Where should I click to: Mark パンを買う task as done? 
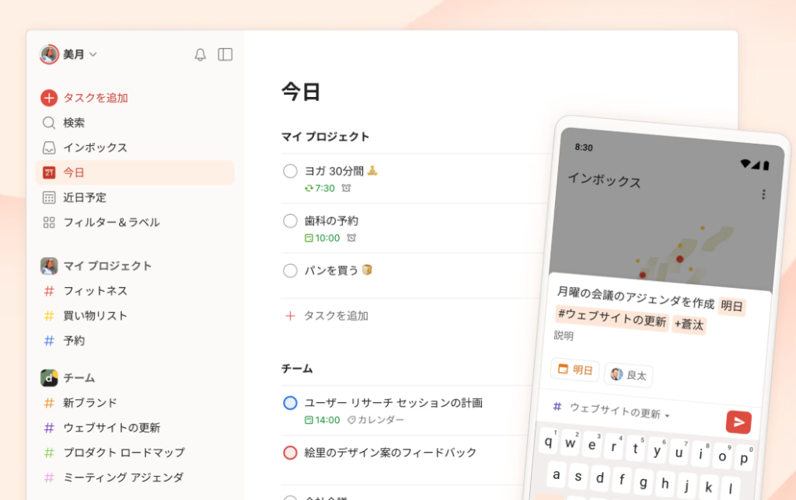click(290, 270)
